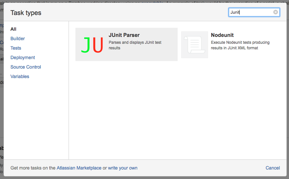Image resolution: width=289 pixels, height=179 pixels.
Task: Focus the Junit search input field
Action: (x=254, y=12)
